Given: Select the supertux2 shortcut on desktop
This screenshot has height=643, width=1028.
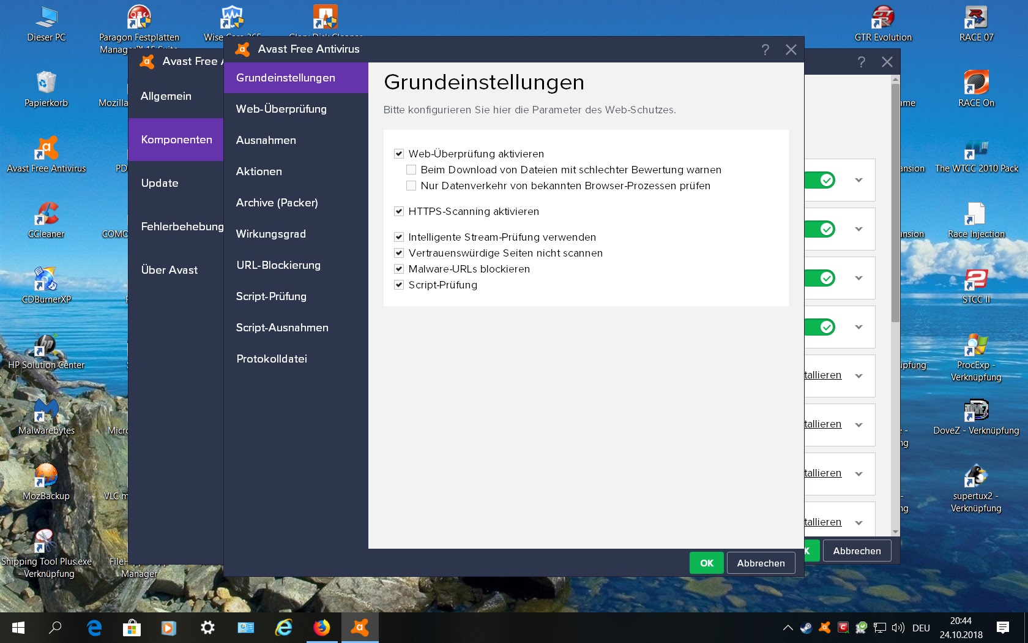Looking at the screenshot, I should (x=977, y=488).
